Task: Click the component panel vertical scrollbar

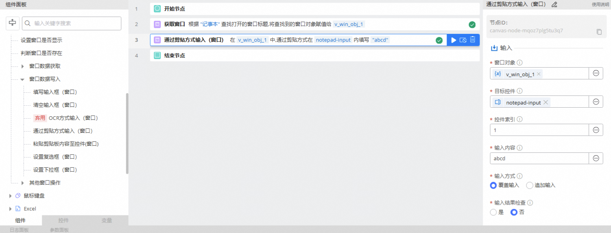Action: click(127, 133)
